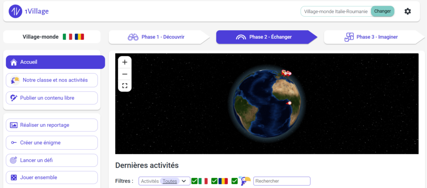Select Phase 2 - Échanger tab
The image size is (427, 188).
coord(267,37)
